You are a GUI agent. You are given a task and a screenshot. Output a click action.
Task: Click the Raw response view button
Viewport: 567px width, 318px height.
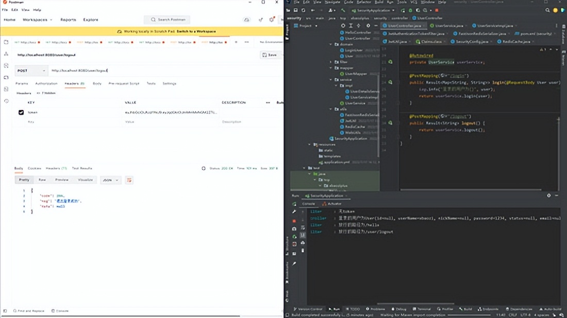[42, 180]
